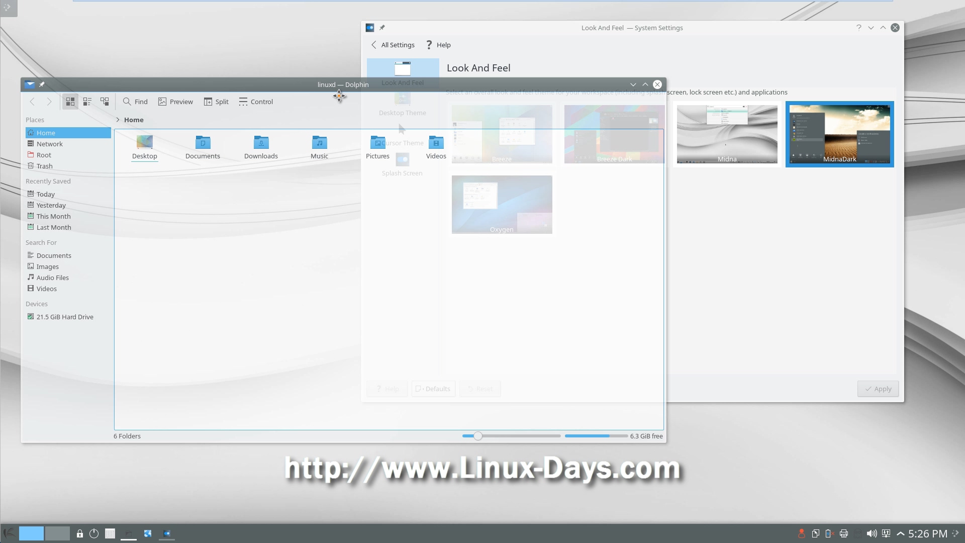Toggle Preview in Dolphin toolbar
965x543 pixels.
175,102
